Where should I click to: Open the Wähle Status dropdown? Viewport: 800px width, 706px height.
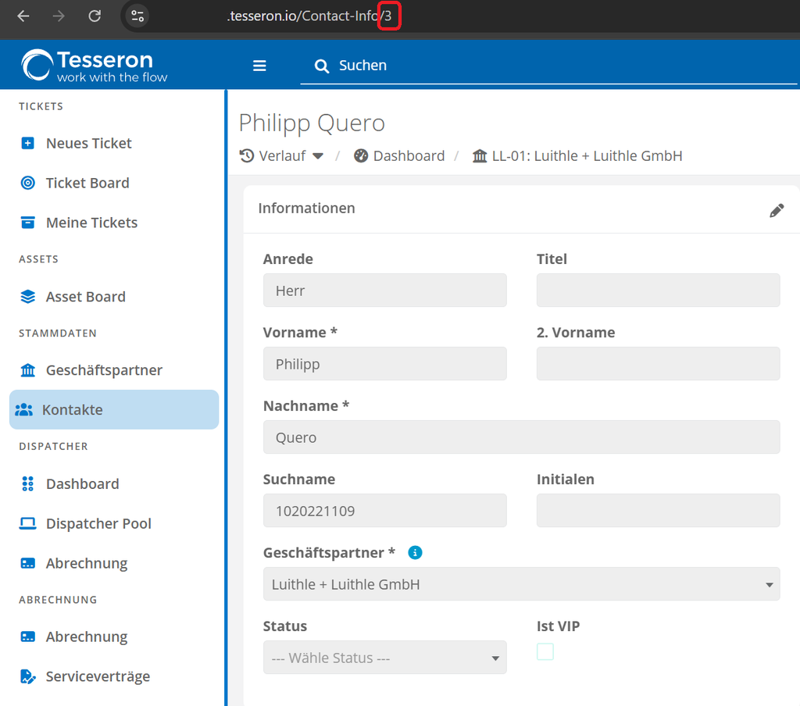click(x=384, y=658)
